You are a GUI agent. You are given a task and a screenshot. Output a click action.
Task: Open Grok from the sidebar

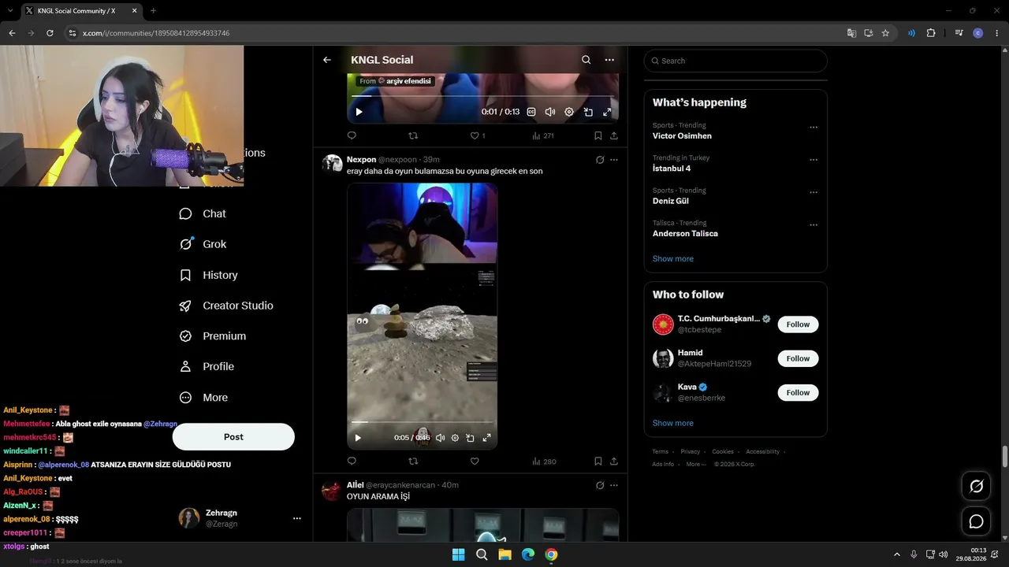pos(203,244)
